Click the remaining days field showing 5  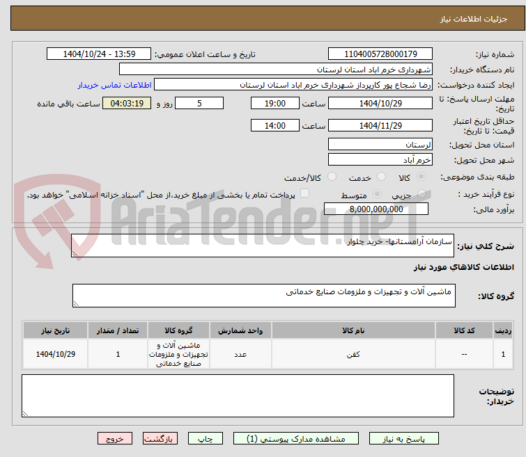199,103
